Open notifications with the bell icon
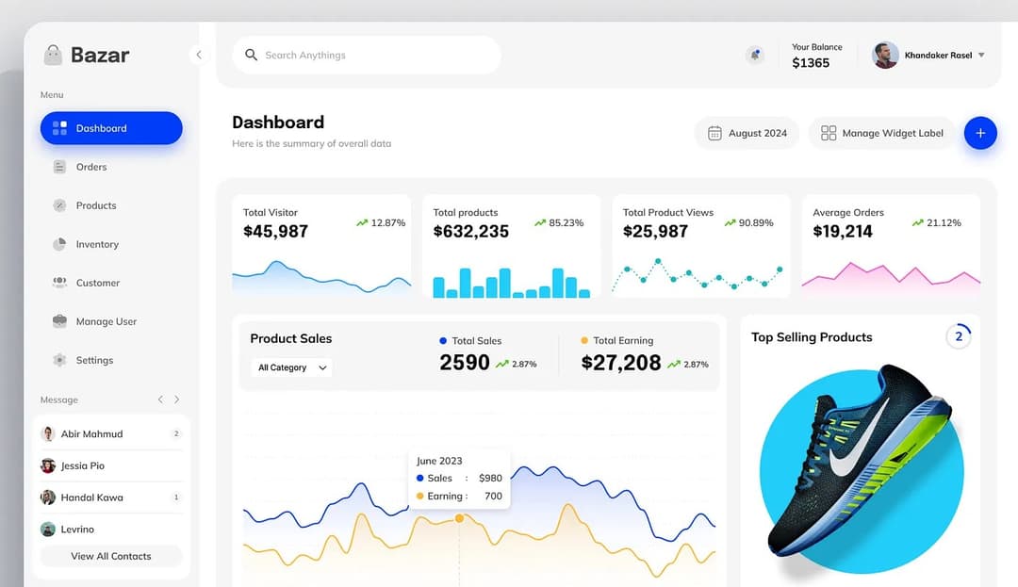Image resolution: width=1018 pixels, height=587 pixels. (755, 55)
